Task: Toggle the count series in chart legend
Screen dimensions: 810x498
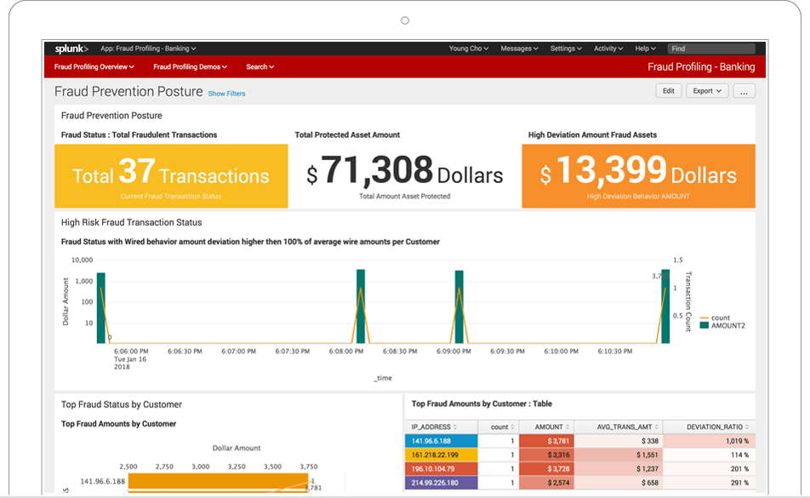Action: (722, 316)
